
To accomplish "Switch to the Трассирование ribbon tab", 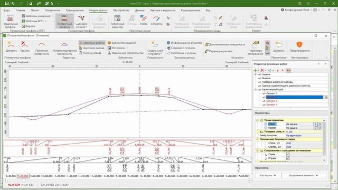I will [x=74, y=10].
